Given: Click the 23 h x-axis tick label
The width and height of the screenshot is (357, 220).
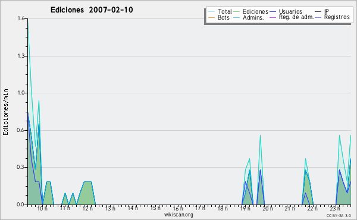Looking at the screenshot, I should 335,209.
